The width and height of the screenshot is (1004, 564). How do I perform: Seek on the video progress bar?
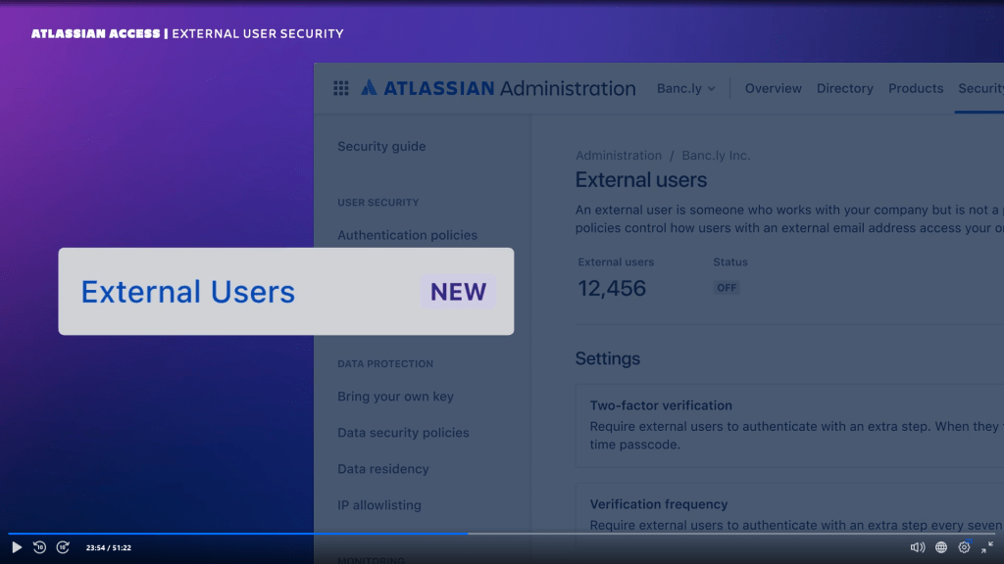click(x=588, y=534)
